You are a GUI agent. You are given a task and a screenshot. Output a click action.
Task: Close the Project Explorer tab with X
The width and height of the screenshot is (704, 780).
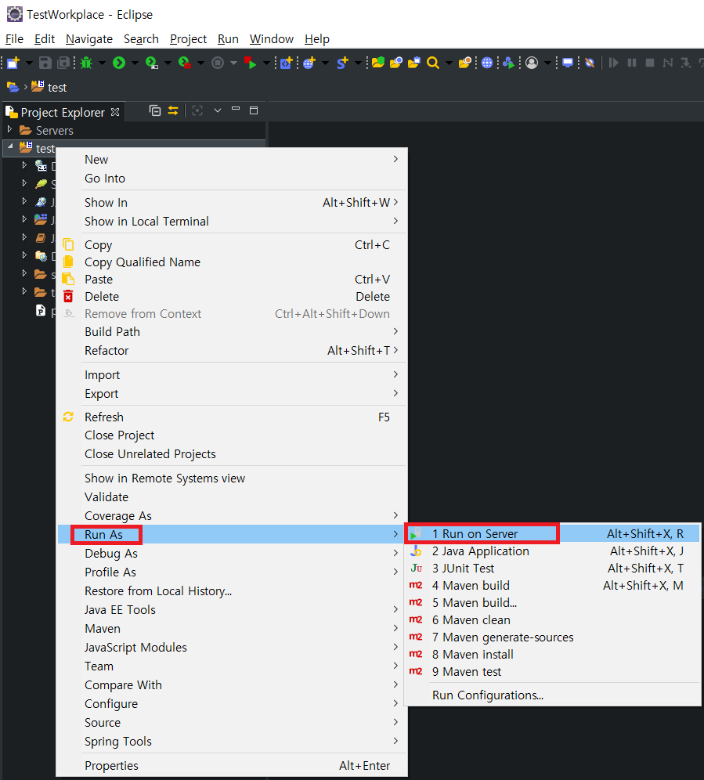pyautogui.click(x=115, y=112)
